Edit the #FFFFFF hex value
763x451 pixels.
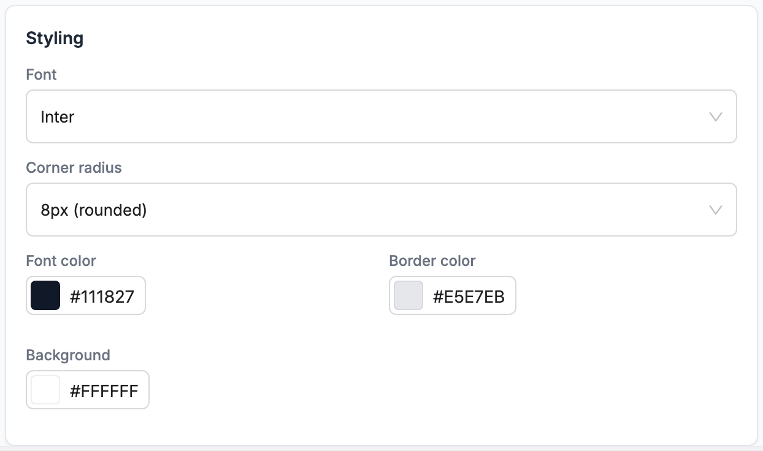pos(104,391)
